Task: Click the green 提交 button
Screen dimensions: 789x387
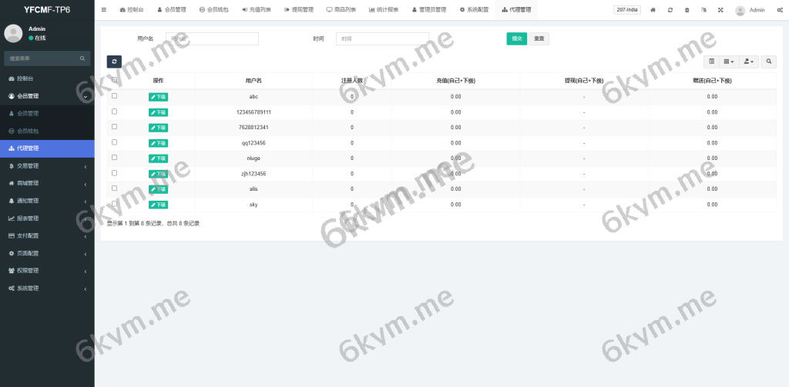Action: (x=516, y=38)
